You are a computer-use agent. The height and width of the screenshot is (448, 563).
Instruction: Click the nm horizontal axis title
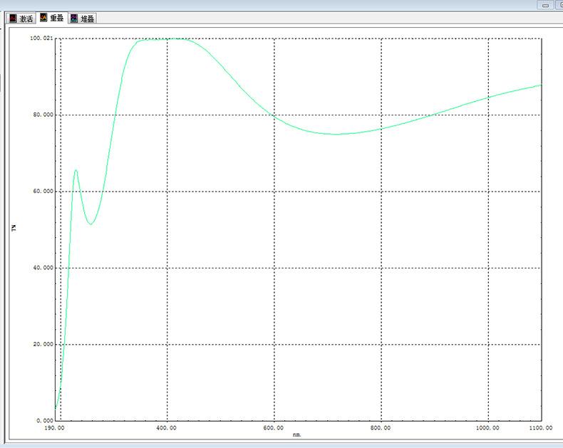click(x=297, y=434)
